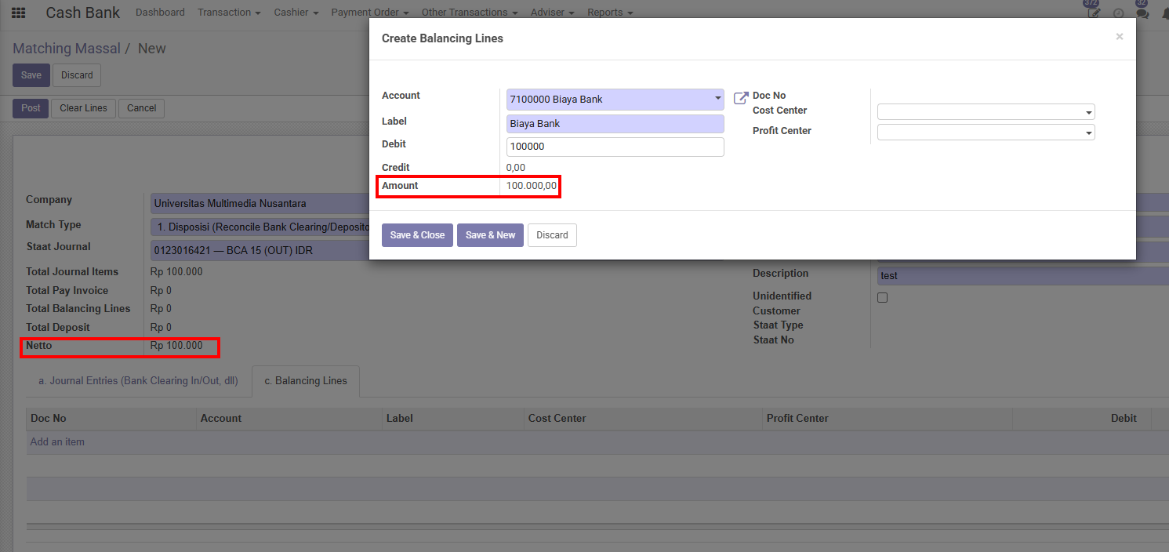Open the Reports menu
The height and width of the screenshot is (552, 1169).
[610, 13]
